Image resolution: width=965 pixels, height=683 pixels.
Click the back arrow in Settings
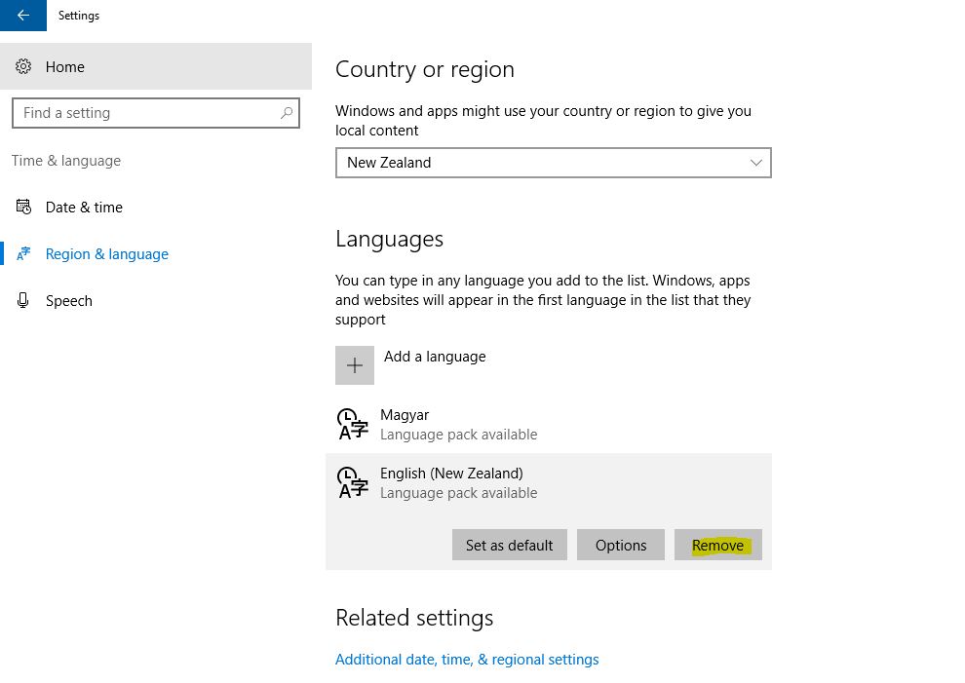click(23, 16)
